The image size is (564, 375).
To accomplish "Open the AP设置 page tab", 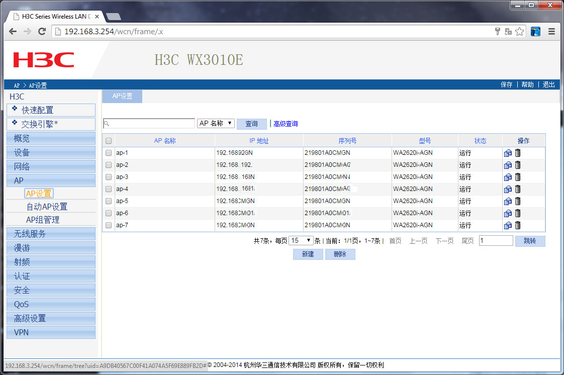I will click(x=122, y=97).
